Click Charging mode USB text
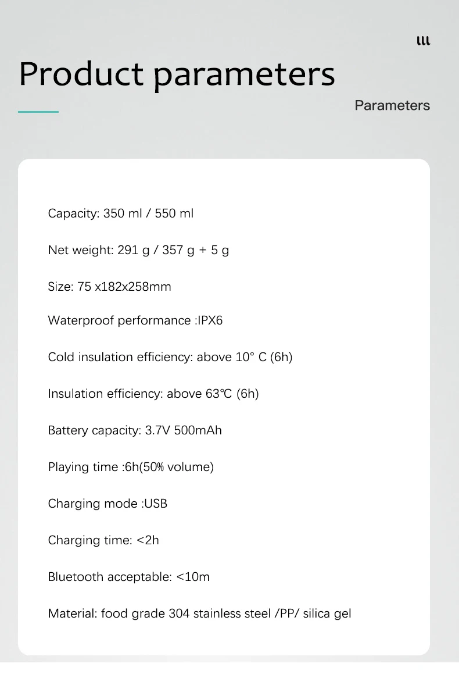459x692 pixels. [107, 504]
